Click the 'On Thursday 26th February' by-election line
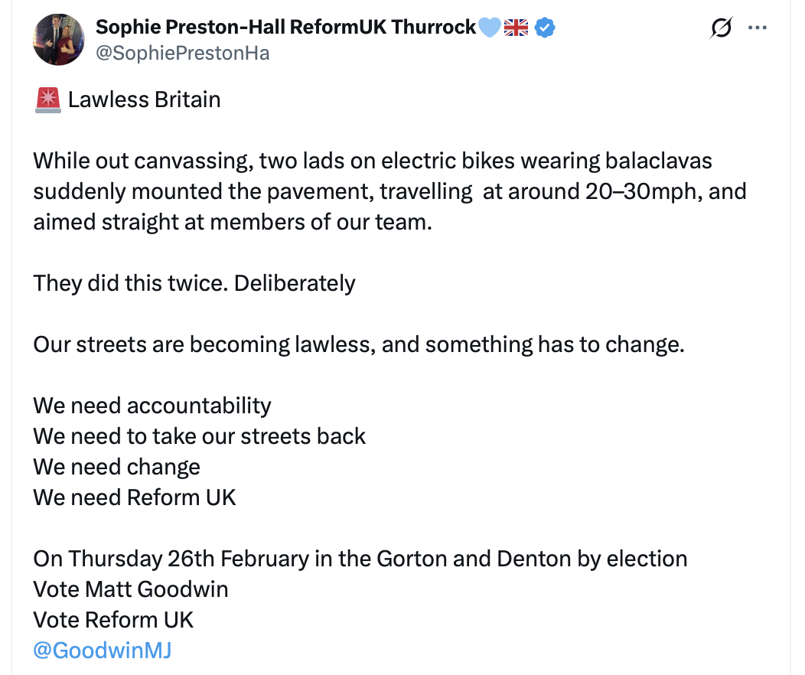The height and width of the screenshot is (675, 805). pos(360,559)
